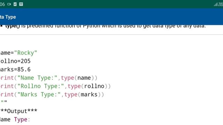Select the rollno=205 code line

15,61
